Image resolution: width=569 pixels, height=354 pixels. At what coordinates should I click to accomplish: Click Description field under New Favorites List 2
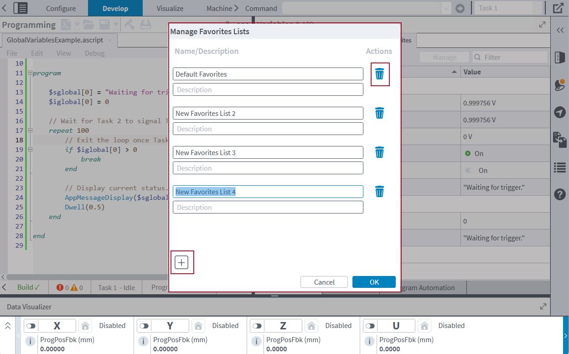point(268,129)
